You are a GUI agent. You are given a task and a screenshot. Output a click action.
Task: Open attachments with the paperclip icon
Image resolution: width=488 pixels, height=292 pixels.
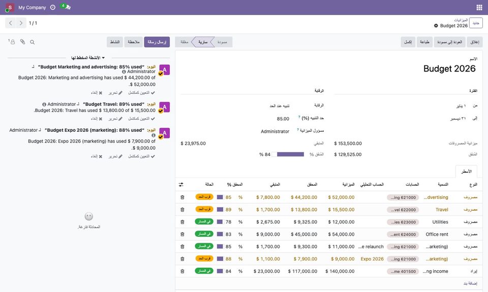tap(22, 42)
